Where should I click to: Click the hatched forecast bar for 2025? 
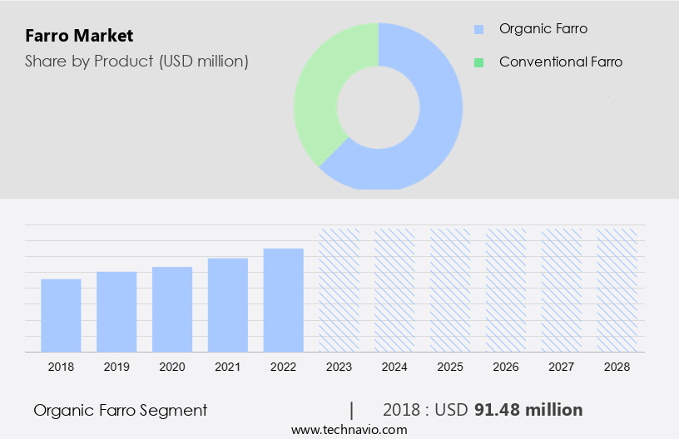point(450,290)
